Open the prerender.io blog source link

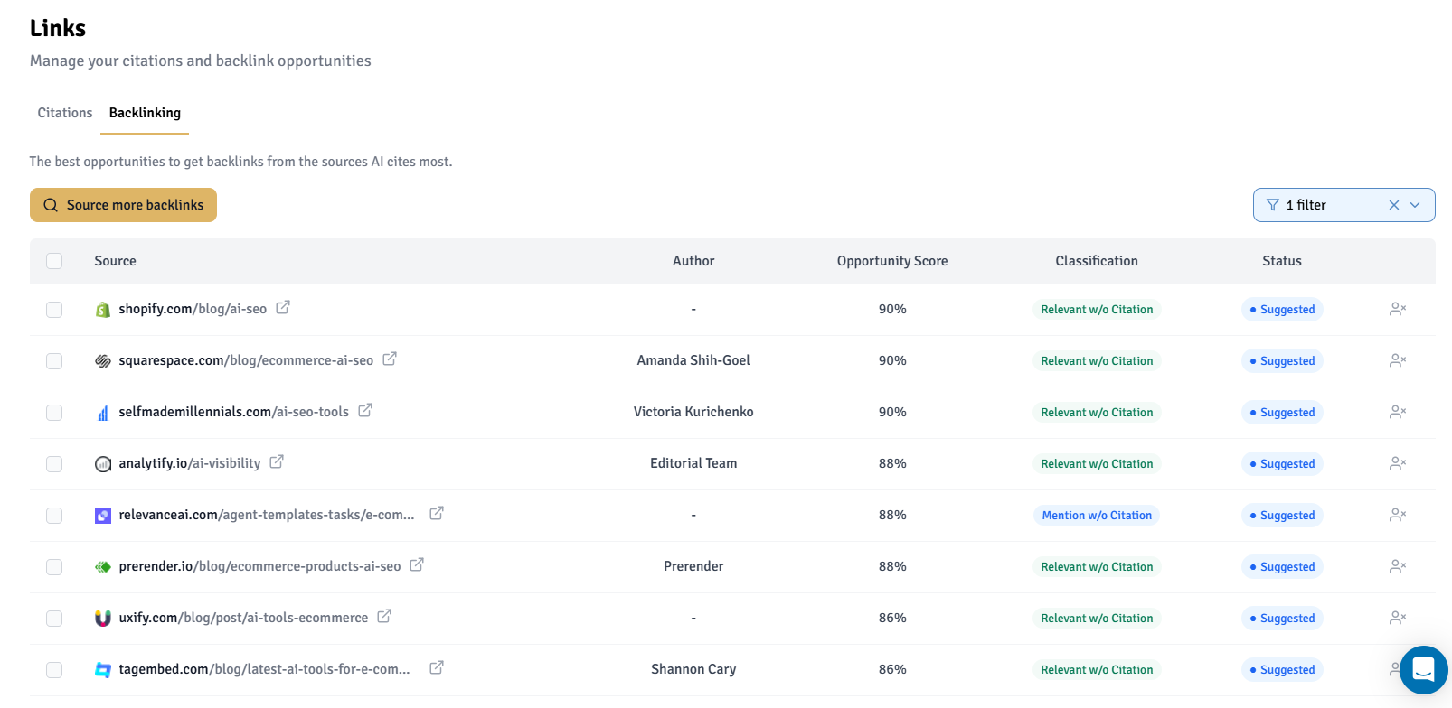[x=259, y=566]
